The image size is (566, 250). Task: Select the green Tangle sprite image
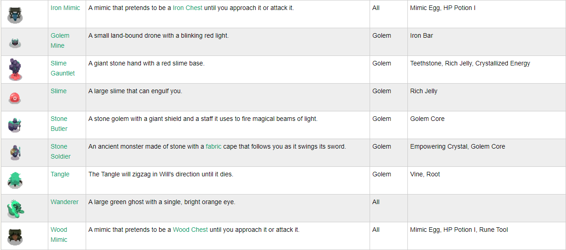(15, 180)
